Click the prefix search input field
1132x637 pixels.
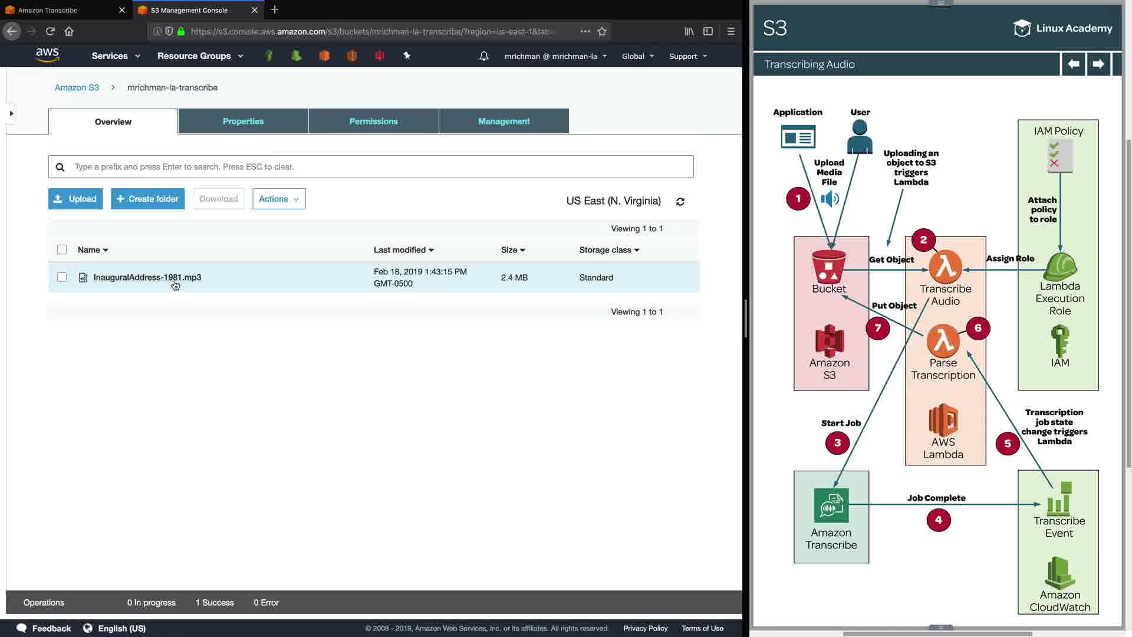coord(377,167)
